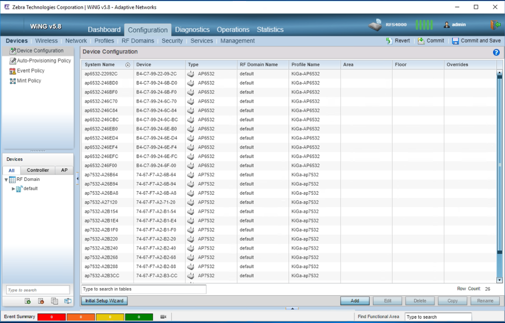The width and height of the screenshot is (505, 323).
Task: Click the RF Domain table icon in the tree
Action: 12,179
